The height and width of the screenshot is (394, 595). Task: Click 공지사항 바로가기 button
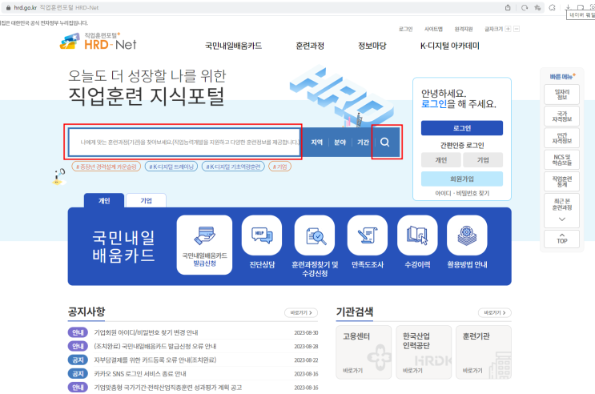[x=301, y=312]
